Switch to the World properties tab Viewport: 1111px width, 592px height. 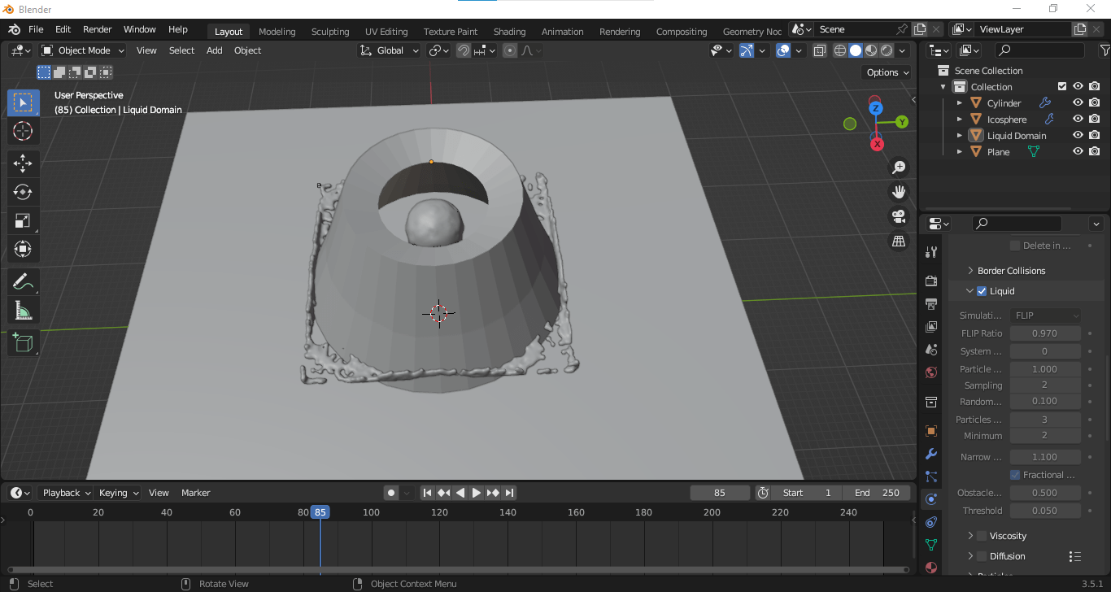tap(930, 372)
